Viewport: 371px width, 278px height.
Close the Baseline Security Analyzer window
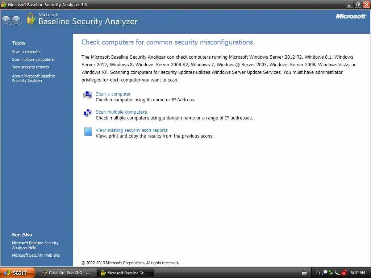pos(366,4)
